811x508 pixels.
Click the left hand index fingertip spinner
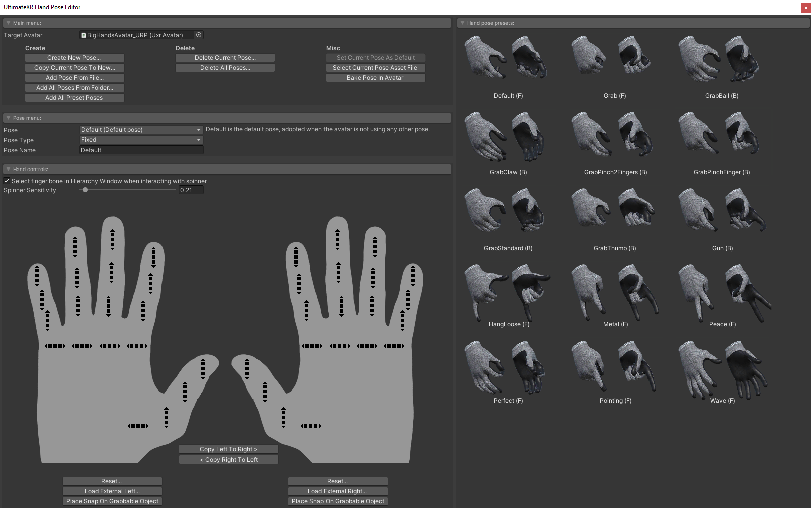(153, 257)
